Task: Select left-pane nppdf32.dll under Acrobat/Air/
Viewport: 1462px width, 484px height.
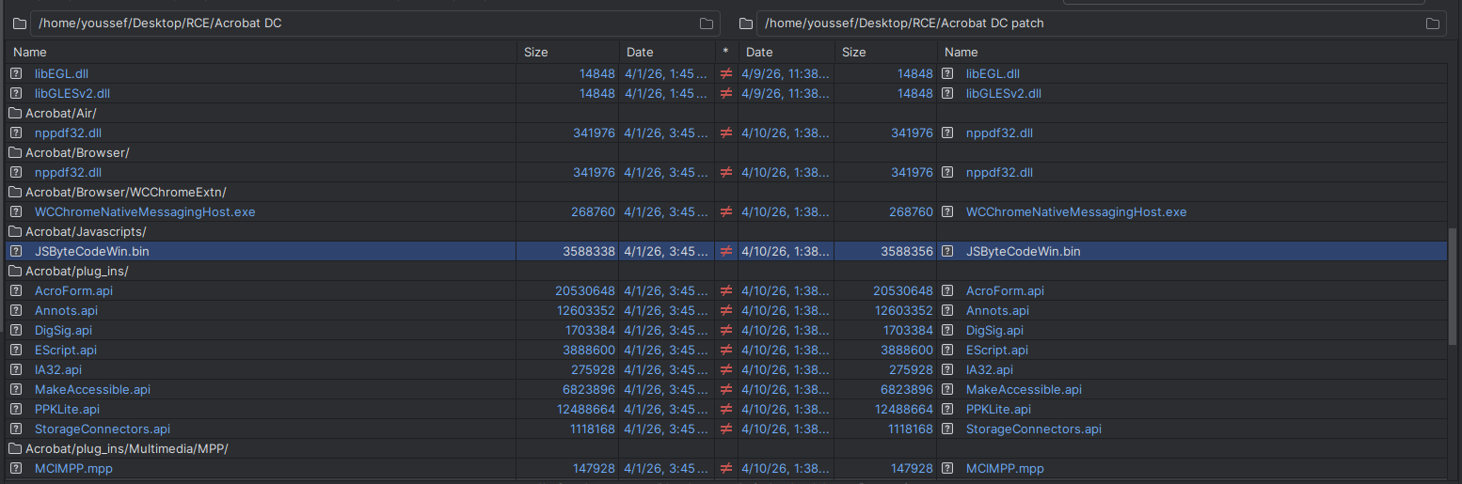Action: point(68,133)
